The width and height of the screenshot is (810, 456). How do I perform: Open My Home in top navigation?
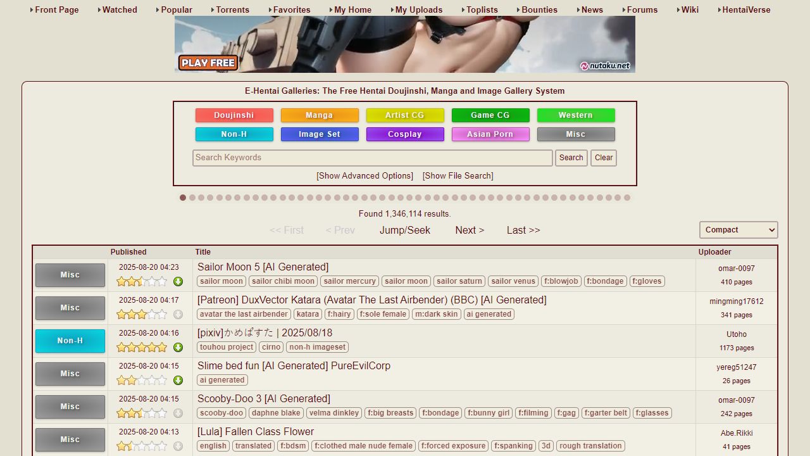[x=352, y=9]
